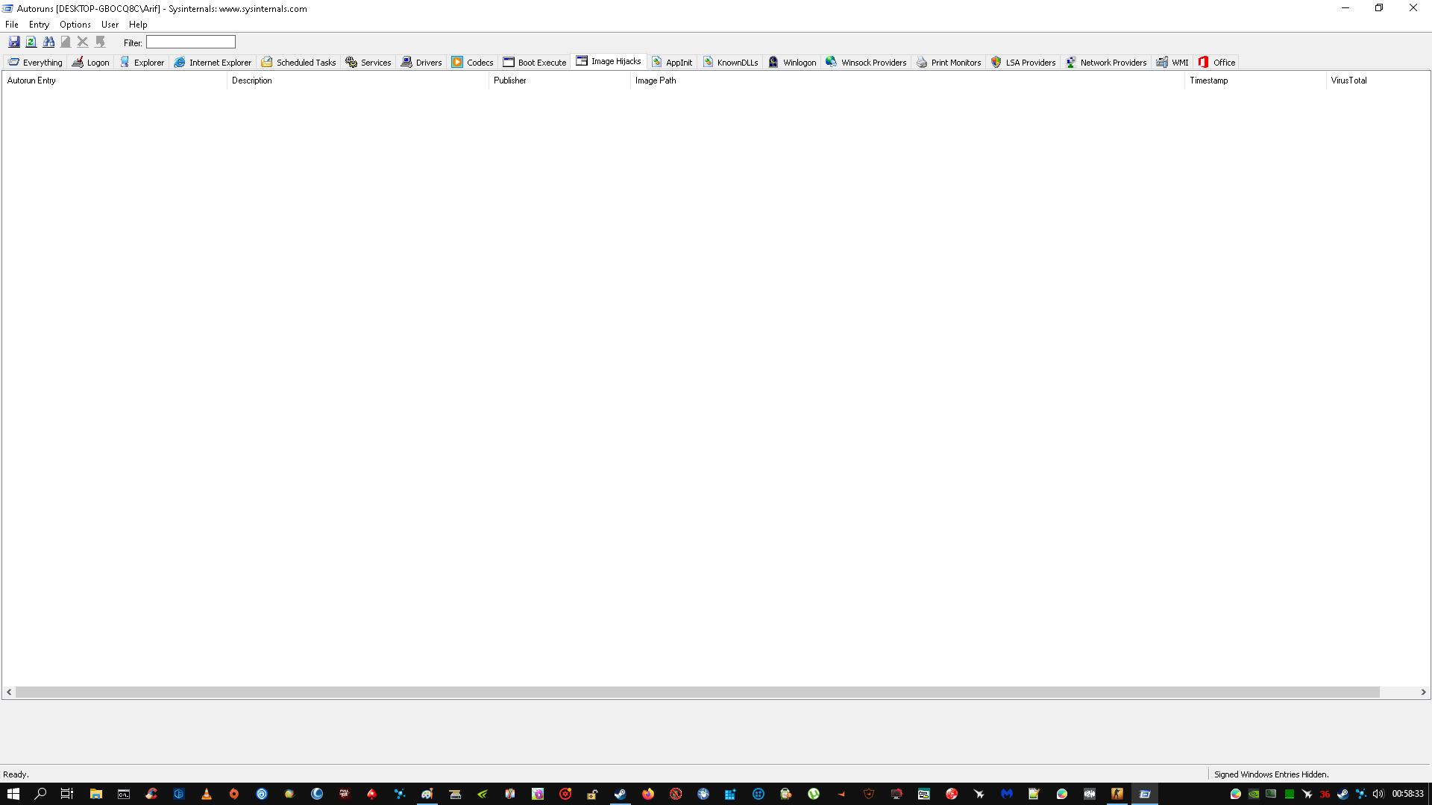Click the Refresh toolbar icon
The height and width of the screenshot is (805, 1432).
[31, 42]
